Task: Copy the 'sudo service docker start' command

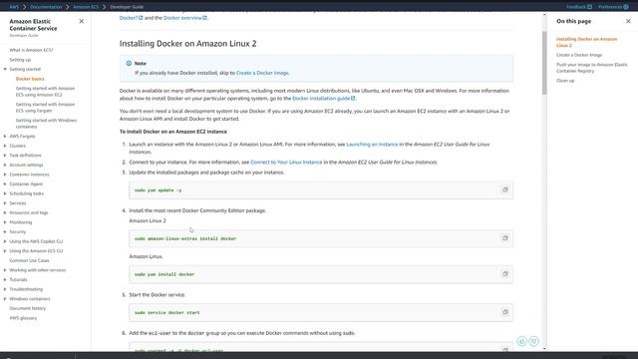Action: (x=505, y=312)
